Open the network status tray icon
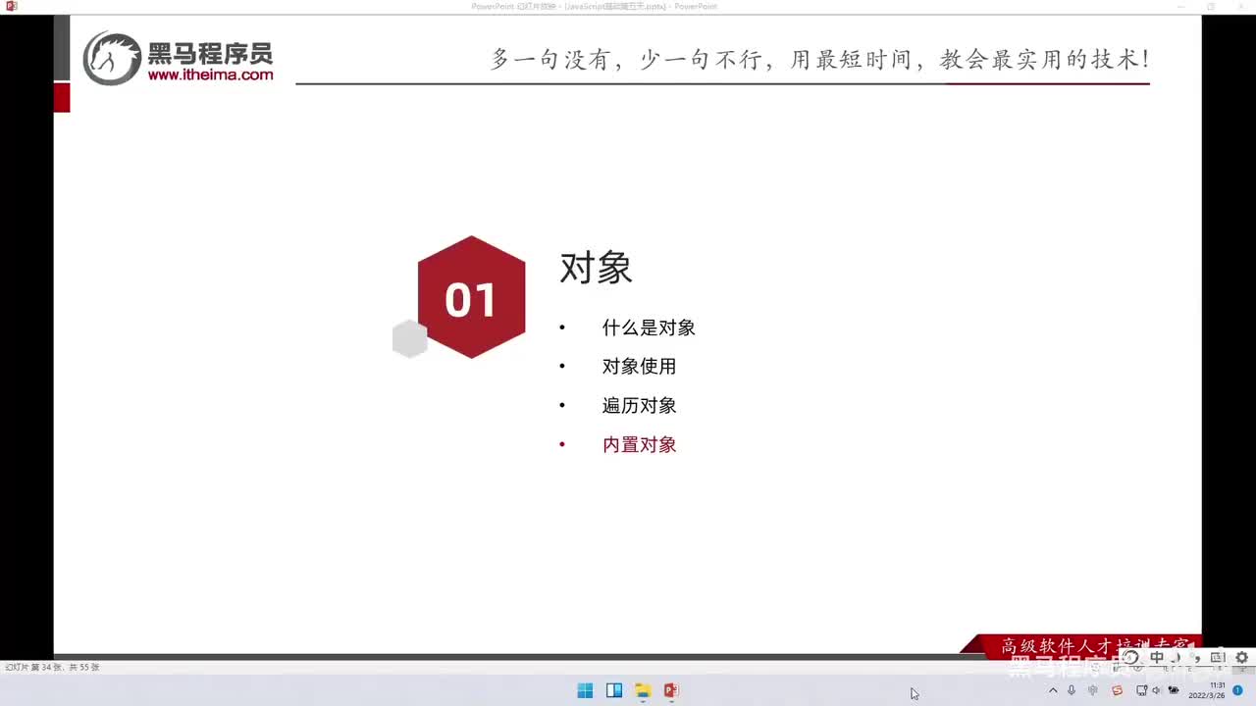 (x=1141, y=690)
